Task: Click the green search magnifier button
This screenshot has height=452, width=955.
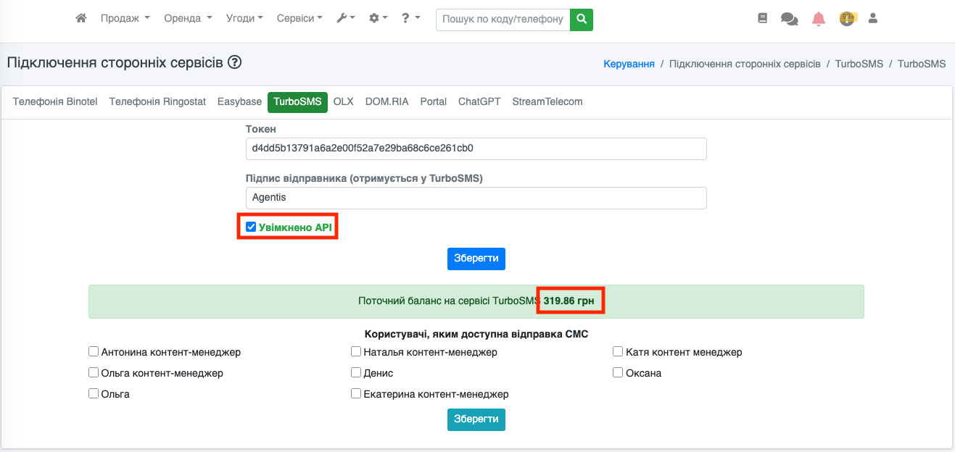Action: coord(581,20)
